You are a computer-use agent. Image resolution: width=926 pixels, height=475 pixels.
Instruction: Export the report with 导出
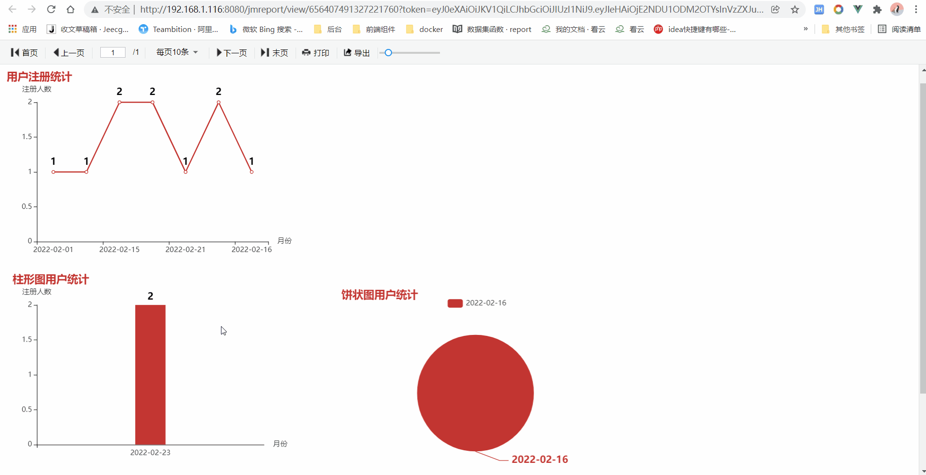click(x=357, y=52)
